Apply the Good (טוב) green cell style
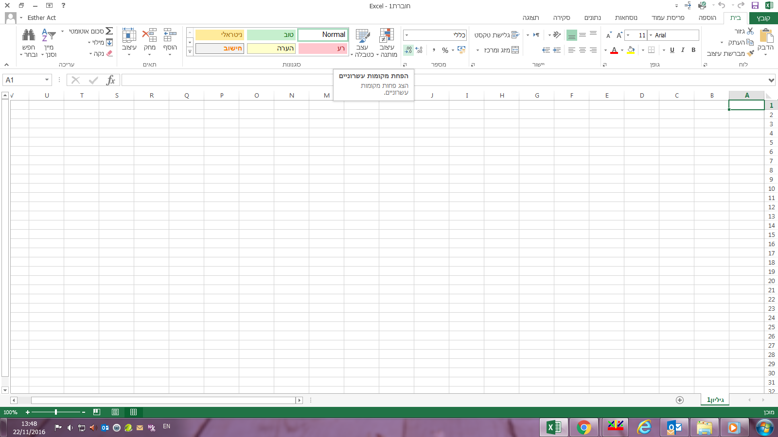Viewport: 778px width, 437px height. (271, 34)
